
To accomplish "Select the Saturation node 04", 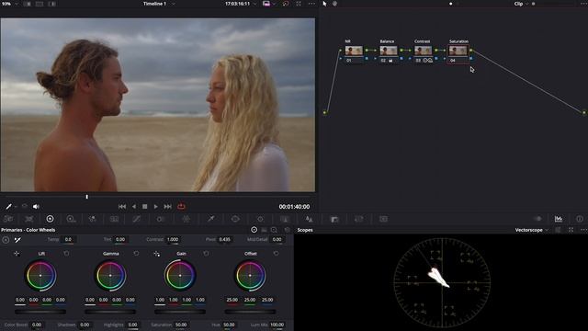I will pos(458,54).
